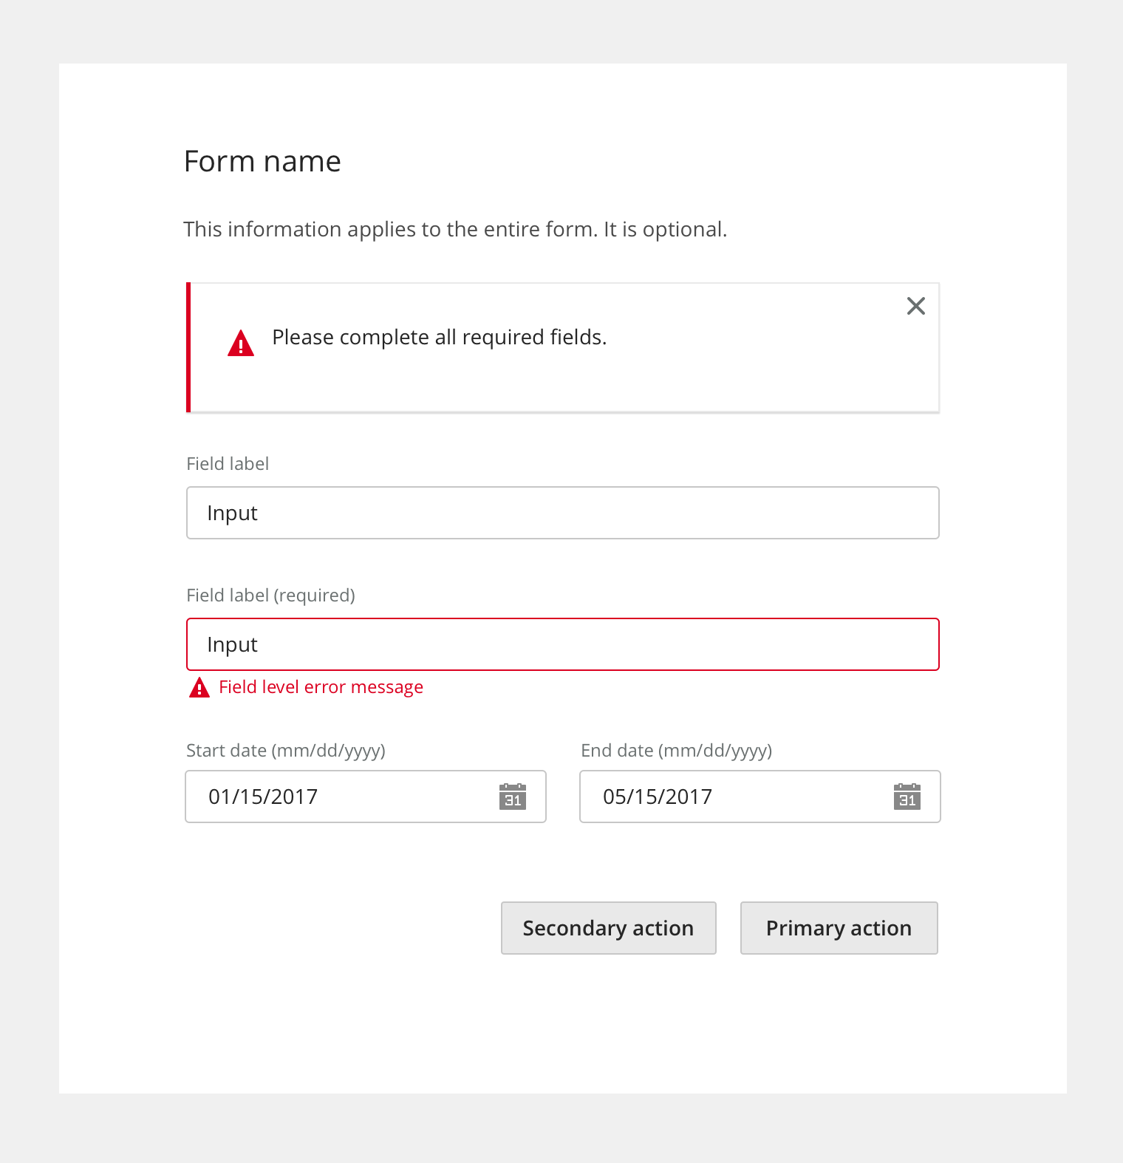This screenshot has height=1163, width=1123.
Task: Click the 'Form name' heading
Action: click(x=262, y=162)
